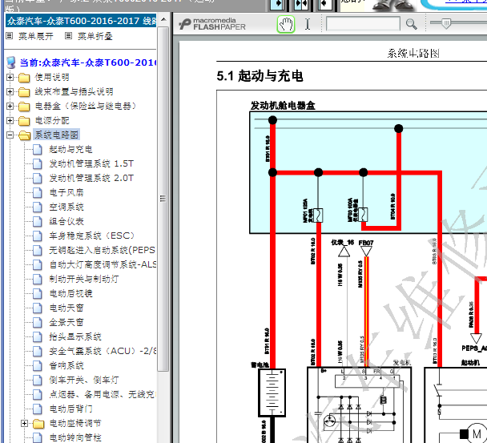Screen dimensions: 487x443
Task: Expand the 线束布置与插头说明 folder
Action: click(10, 91)
